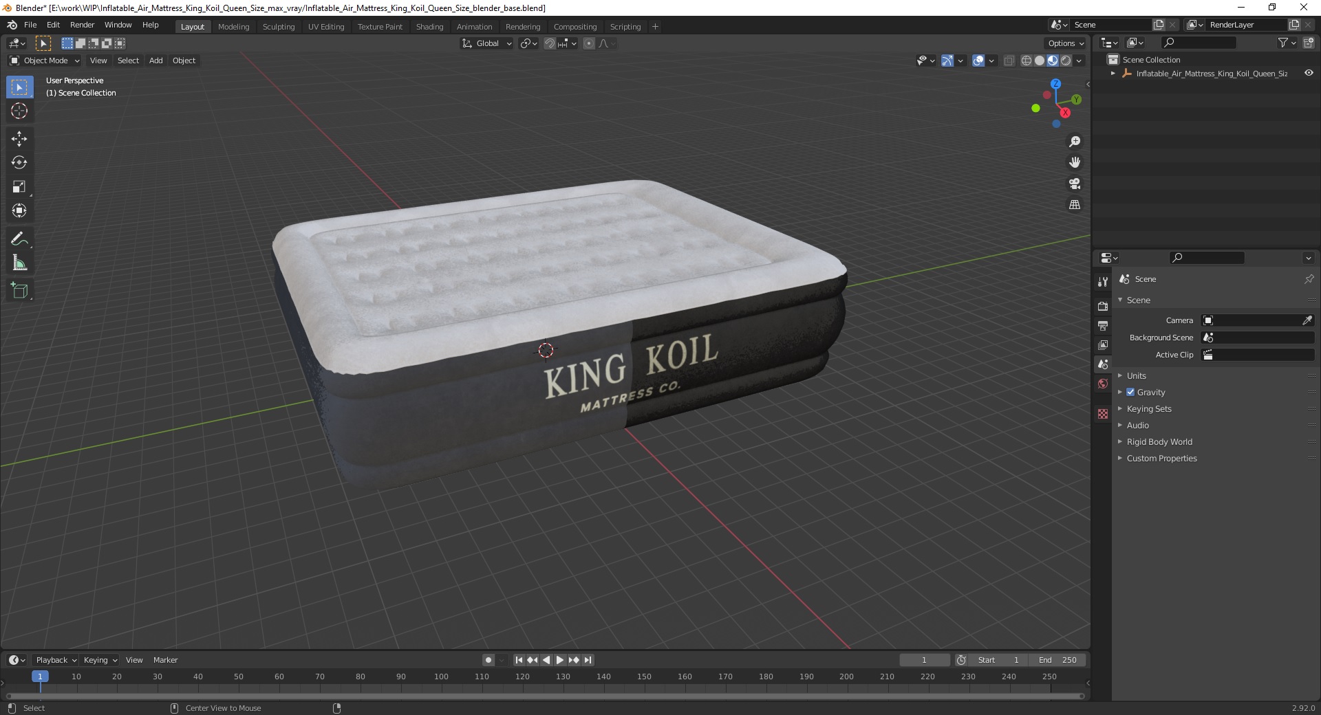Toggle snapping magnet icon
Image resolution: width=1321 pixels, height=715 pixels.
coord(549,43)
